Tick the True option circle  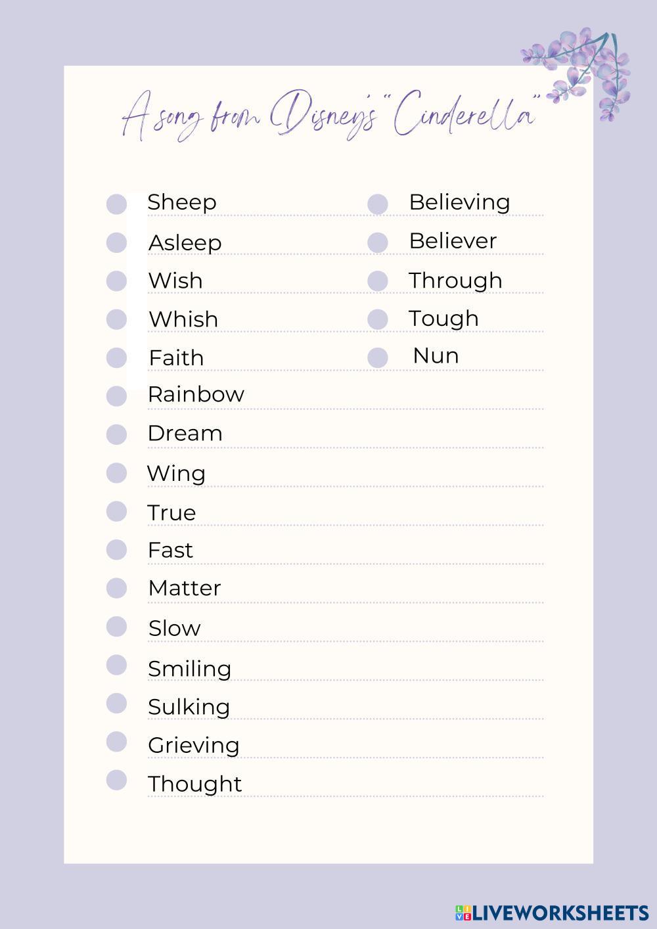[116, 511]
